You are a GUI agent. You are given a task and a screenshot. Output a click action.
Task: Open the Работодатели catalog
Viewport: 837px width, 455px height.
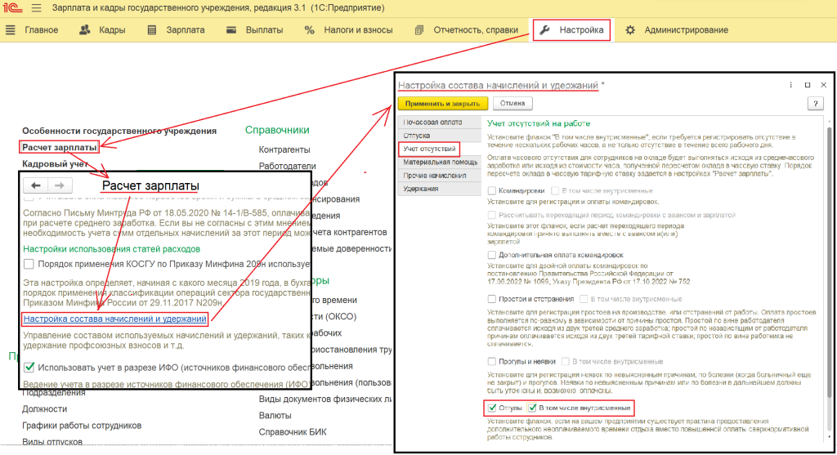point(287,167)
